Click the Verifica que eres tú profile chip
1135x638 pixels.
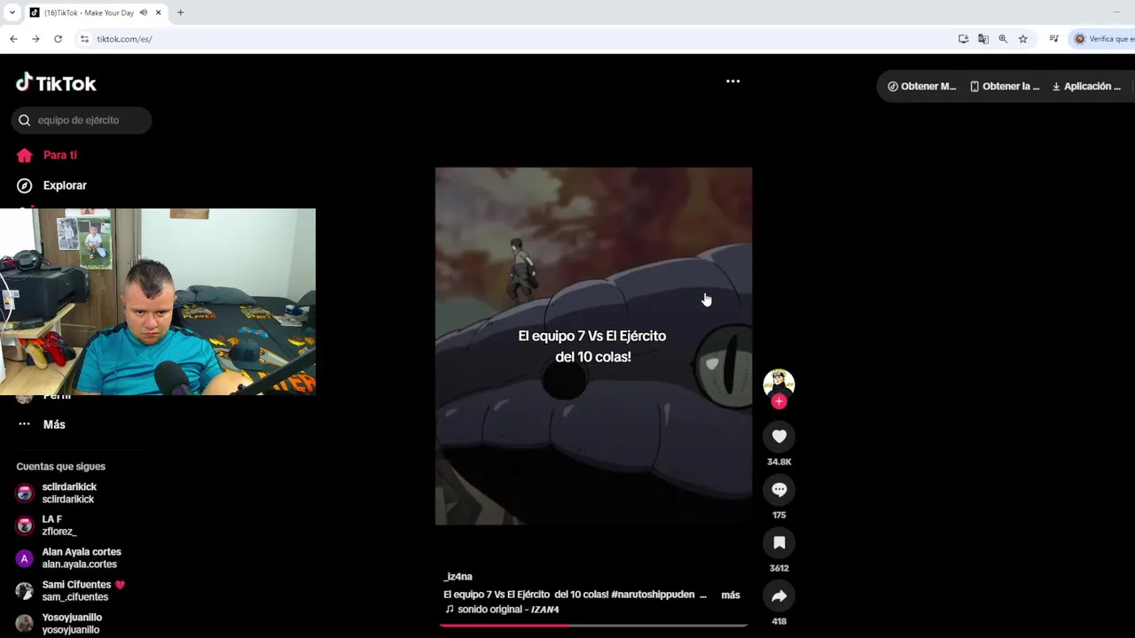pyautogui.click(x=1103, y=39)
